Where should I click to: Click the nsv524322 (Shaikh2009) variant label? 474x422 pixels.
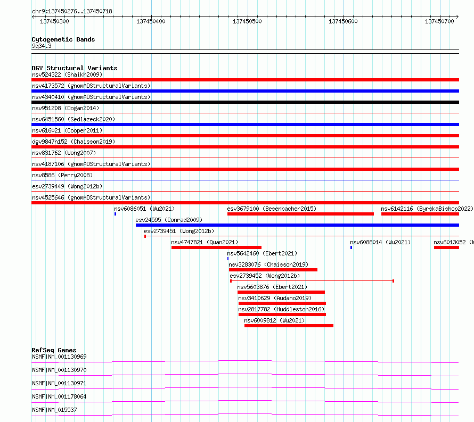point(67,75)
